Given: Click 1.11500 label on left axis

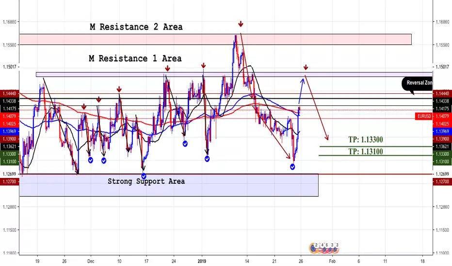Looking at the screenshot, I should coord(10,230).
